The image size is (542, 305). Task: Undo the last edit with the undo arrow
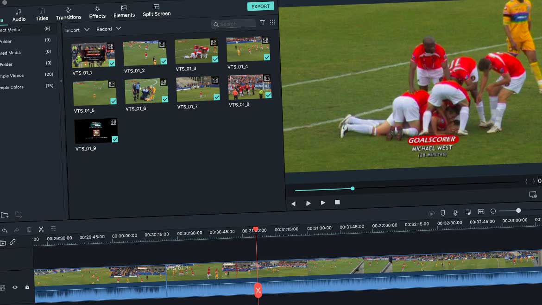[x=5, y=230]
